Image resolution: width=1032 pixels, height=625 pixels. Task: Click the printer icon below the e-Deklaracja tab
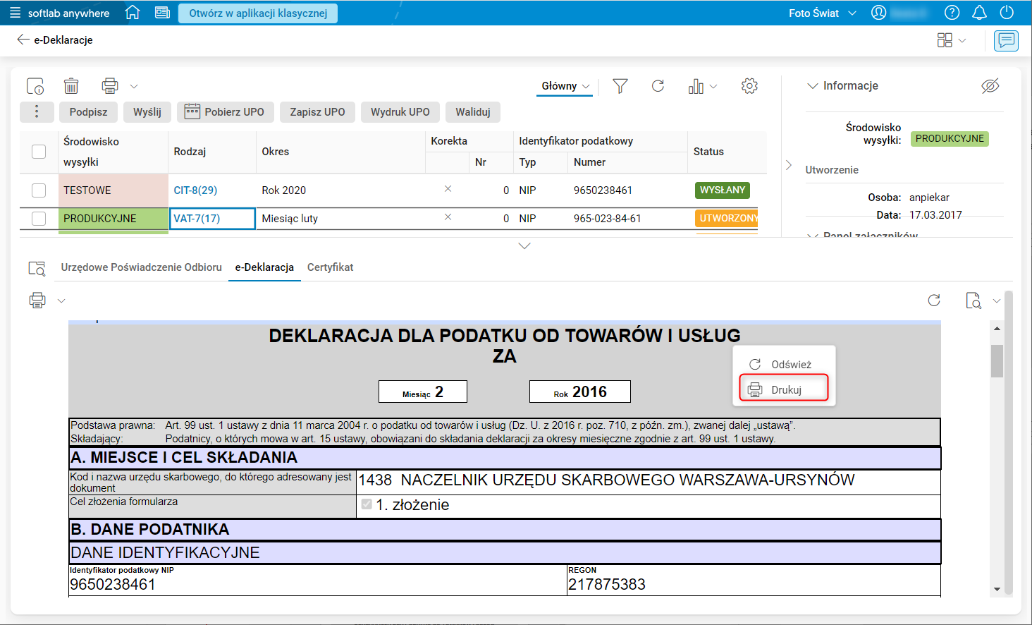36,300
